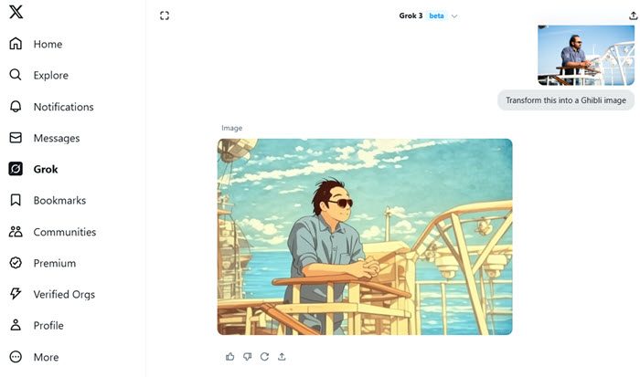Open the Grok 3 model dropdown
Screen dimensions: 640x377
click(429, 16)
